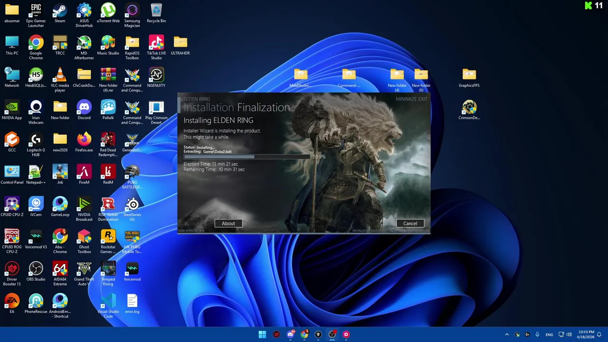Select the EA app desktop icon
608x342 pixels.
(x=12, y=304)
